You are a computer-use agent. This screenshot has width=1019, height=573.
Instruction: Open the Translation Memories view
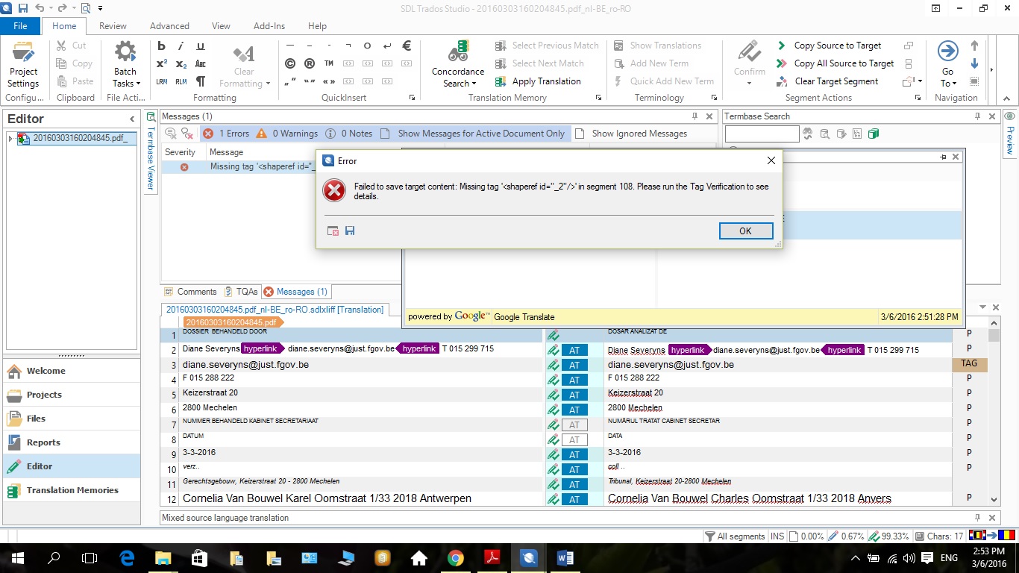(72, 490)
